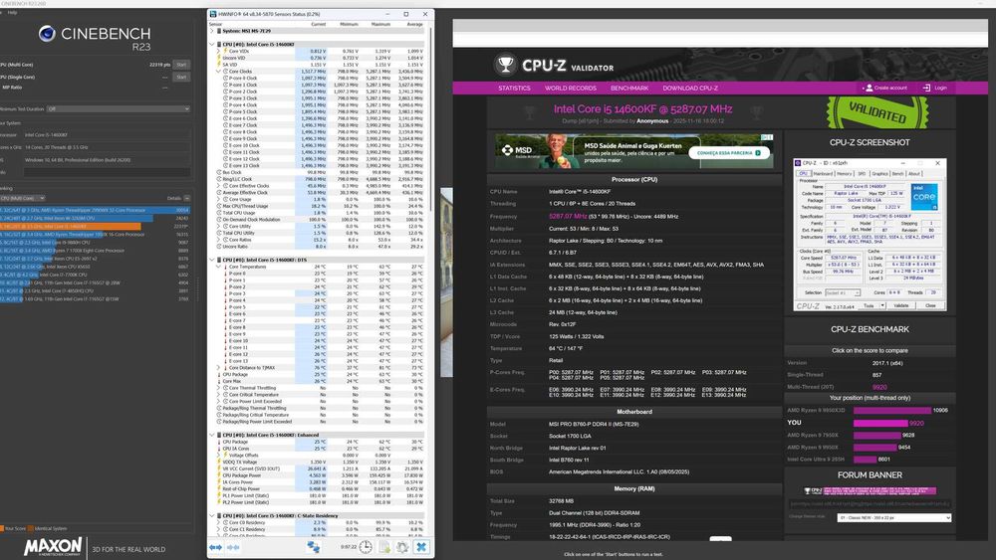Click Create account person icon

click(x=869, y=88)
